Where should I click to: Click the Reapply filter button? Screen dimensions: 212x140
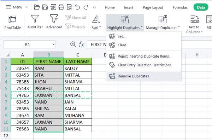tap(75, 27)
